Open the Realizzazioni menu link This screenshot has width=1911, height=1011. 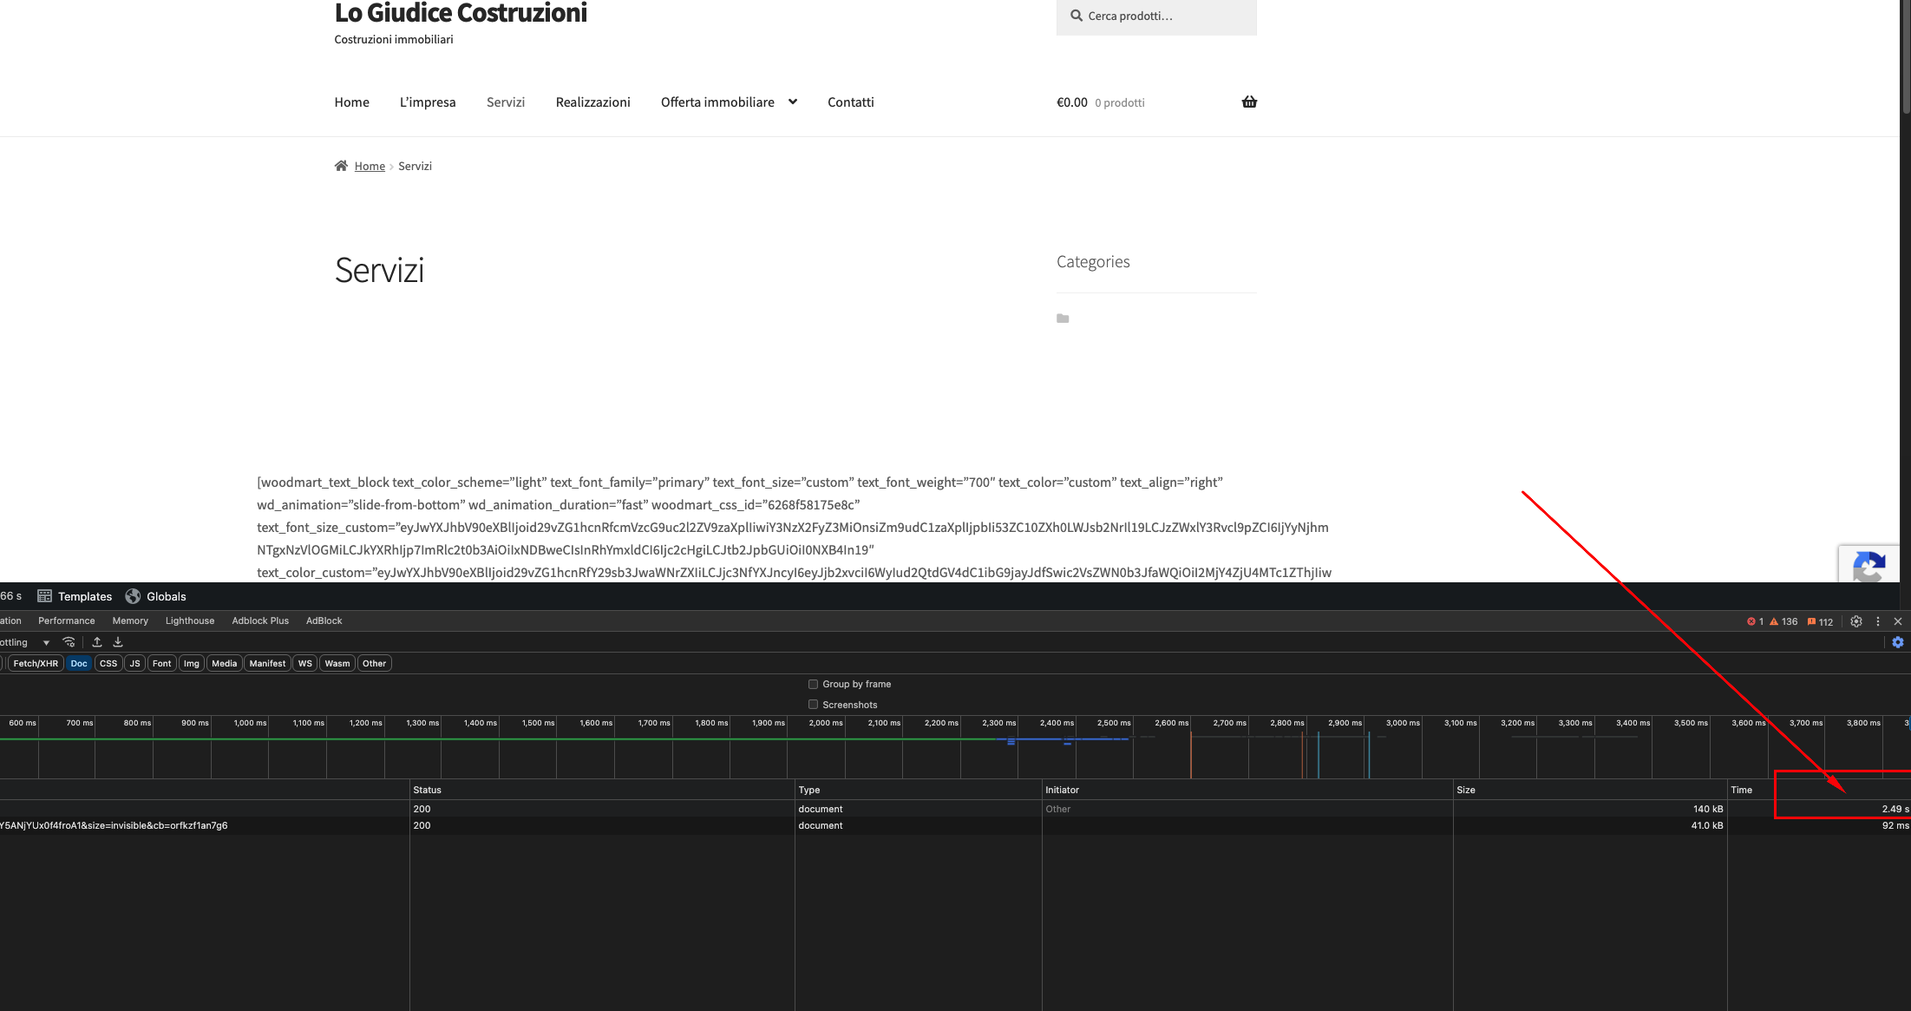[x=593, y=102]
